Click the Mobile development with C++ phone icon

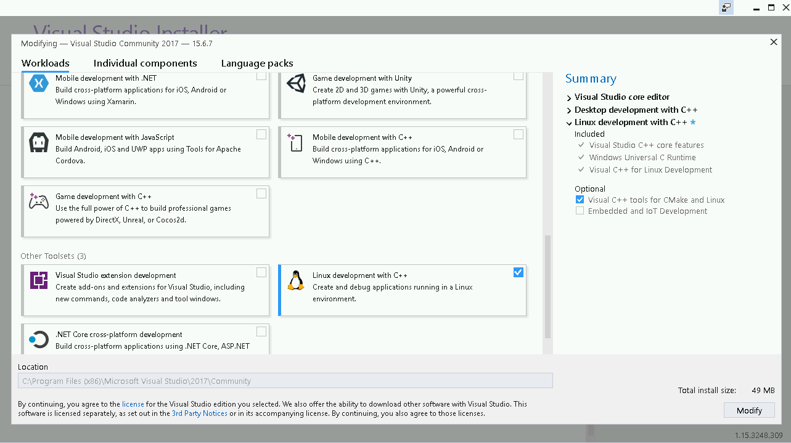pyautogui.click(x=295, y=142)
